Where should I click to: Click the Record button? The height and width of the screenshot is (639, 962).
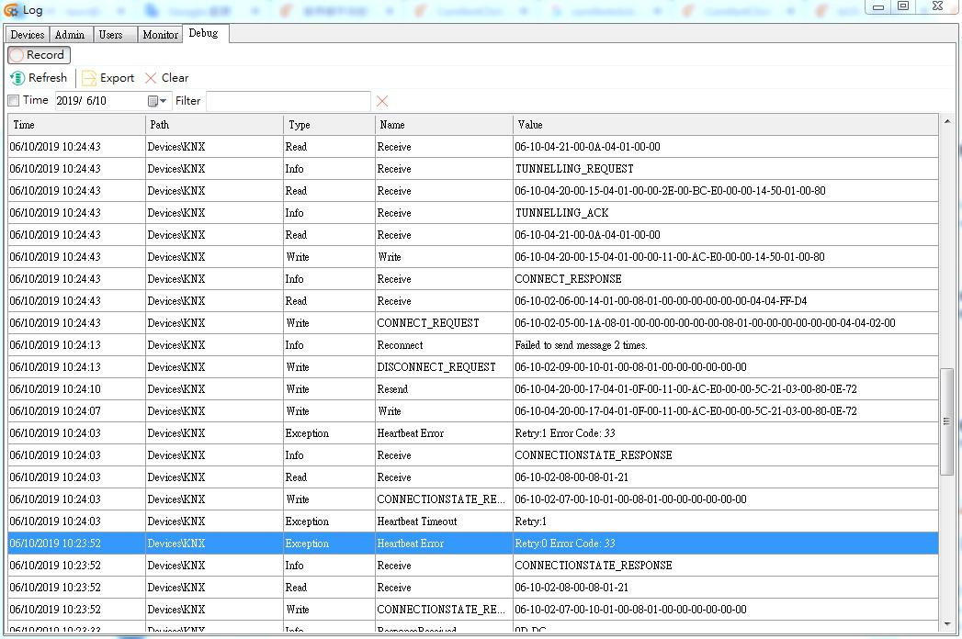(39, 55)
